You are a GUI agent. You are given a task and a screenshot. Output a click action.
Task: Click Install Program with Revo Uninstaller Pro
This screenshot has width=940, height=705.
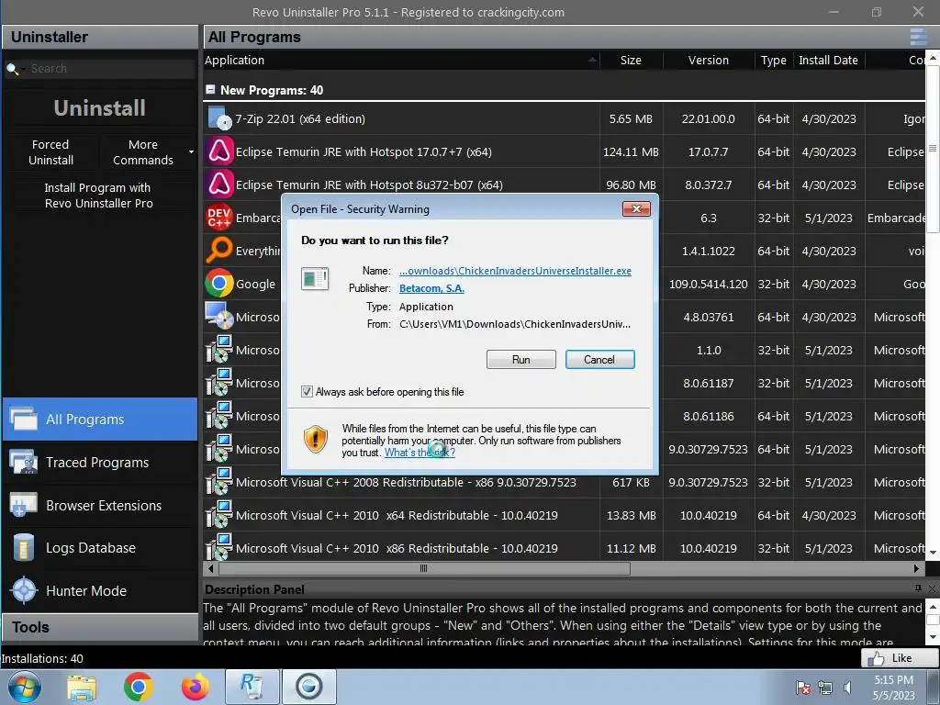tap(99, 196)
